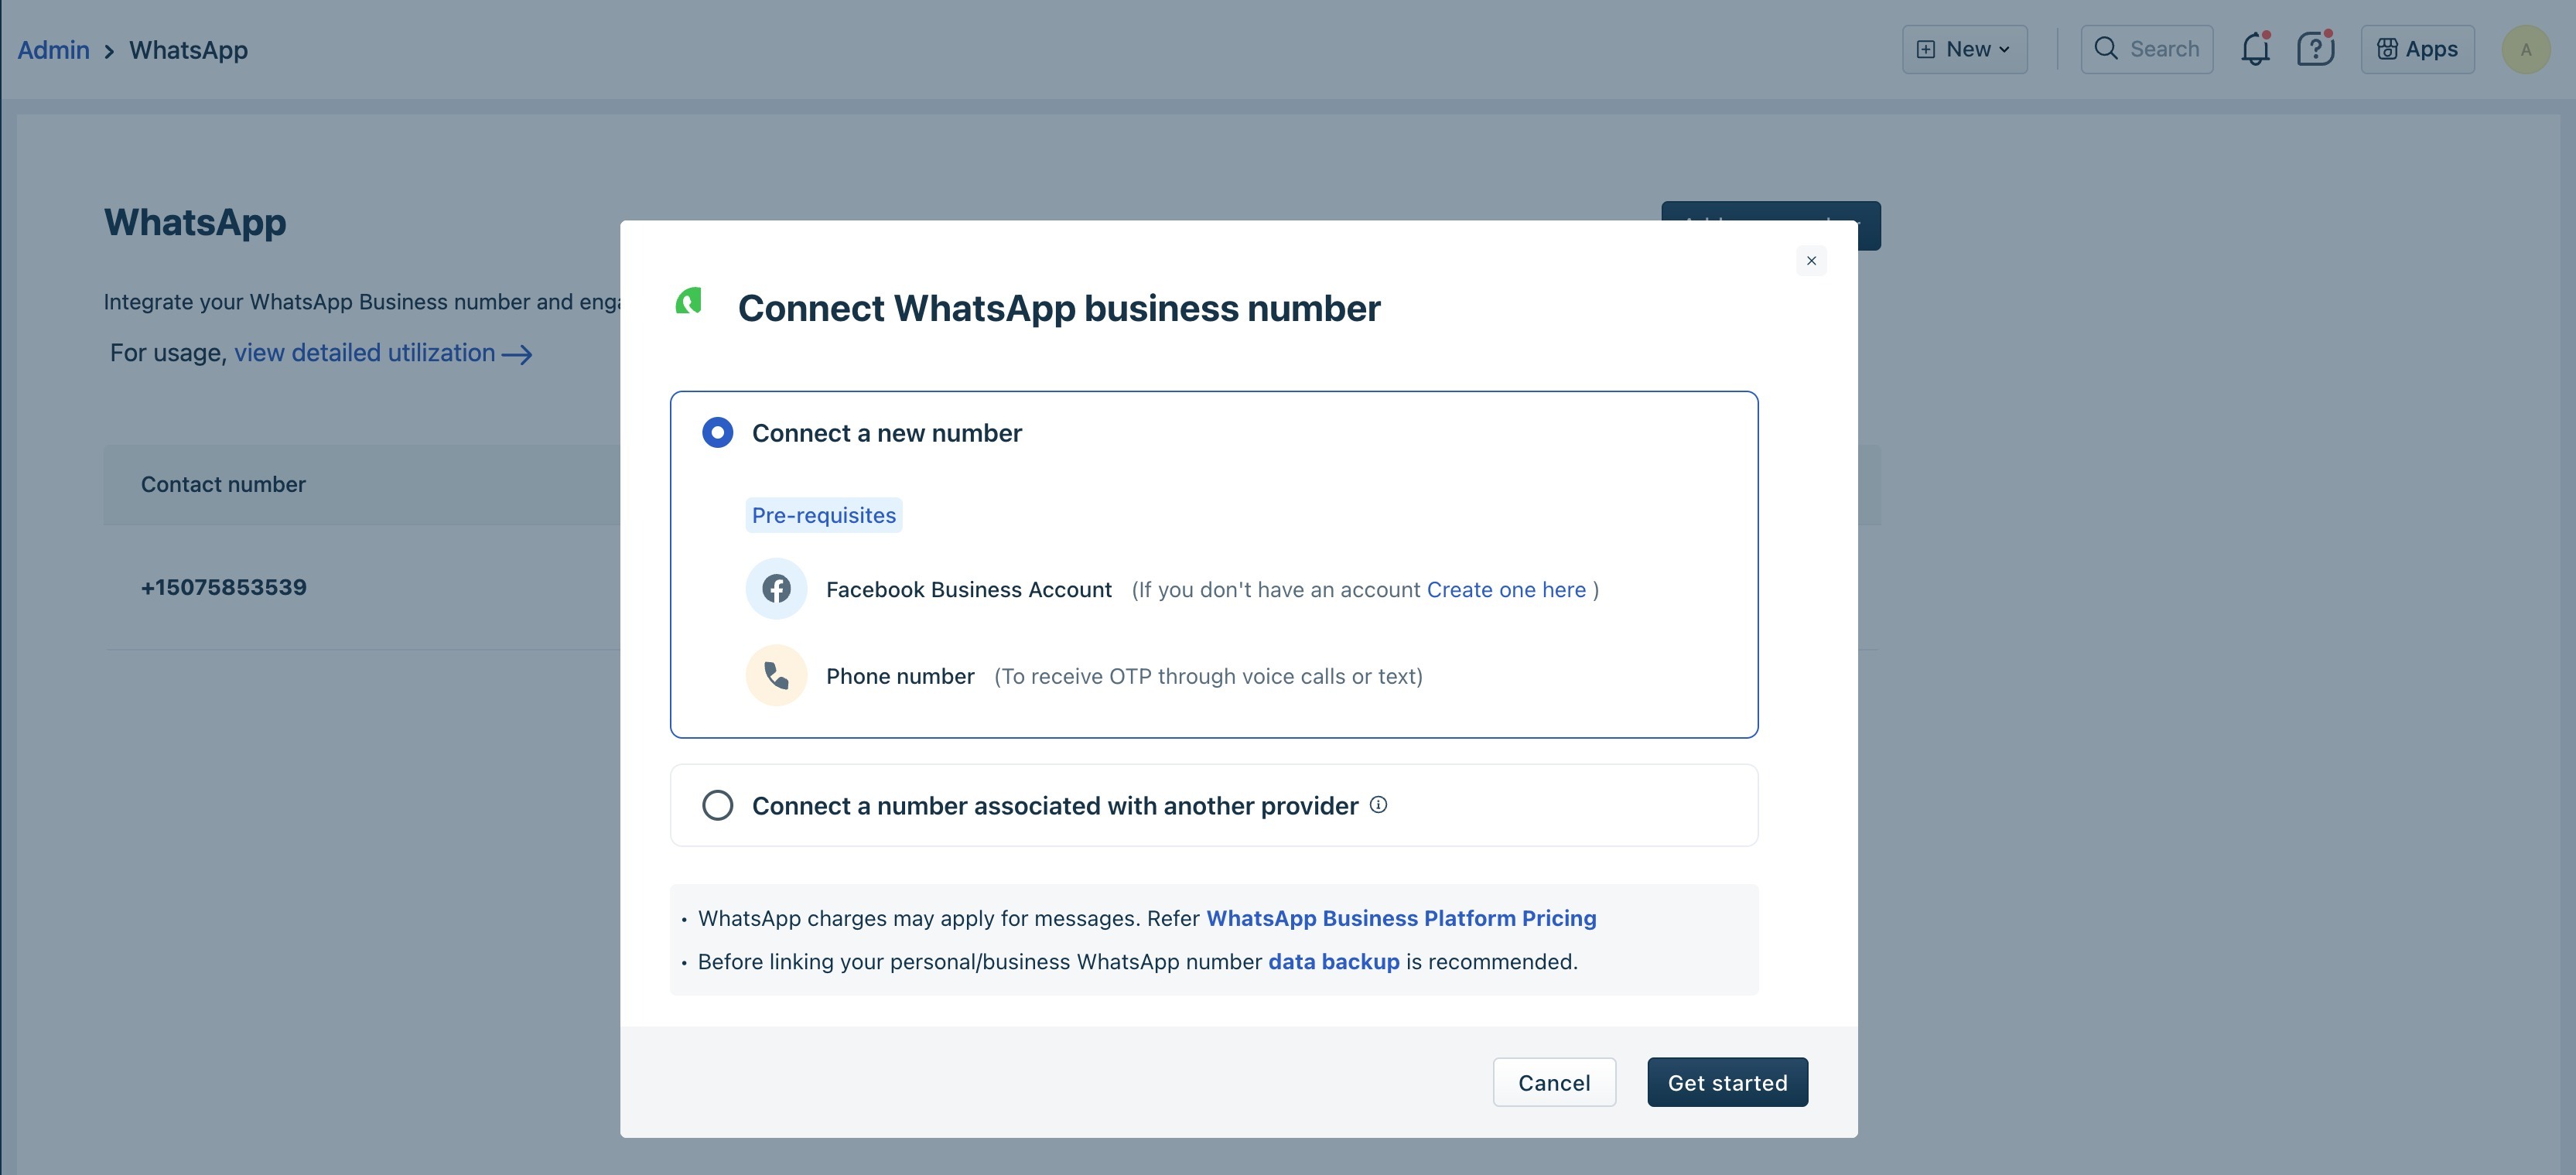The height and width of the screenshot is (1175, 2576).
Task: Click the green Freshchat leaf logo
Action: [x=689, y=301]
